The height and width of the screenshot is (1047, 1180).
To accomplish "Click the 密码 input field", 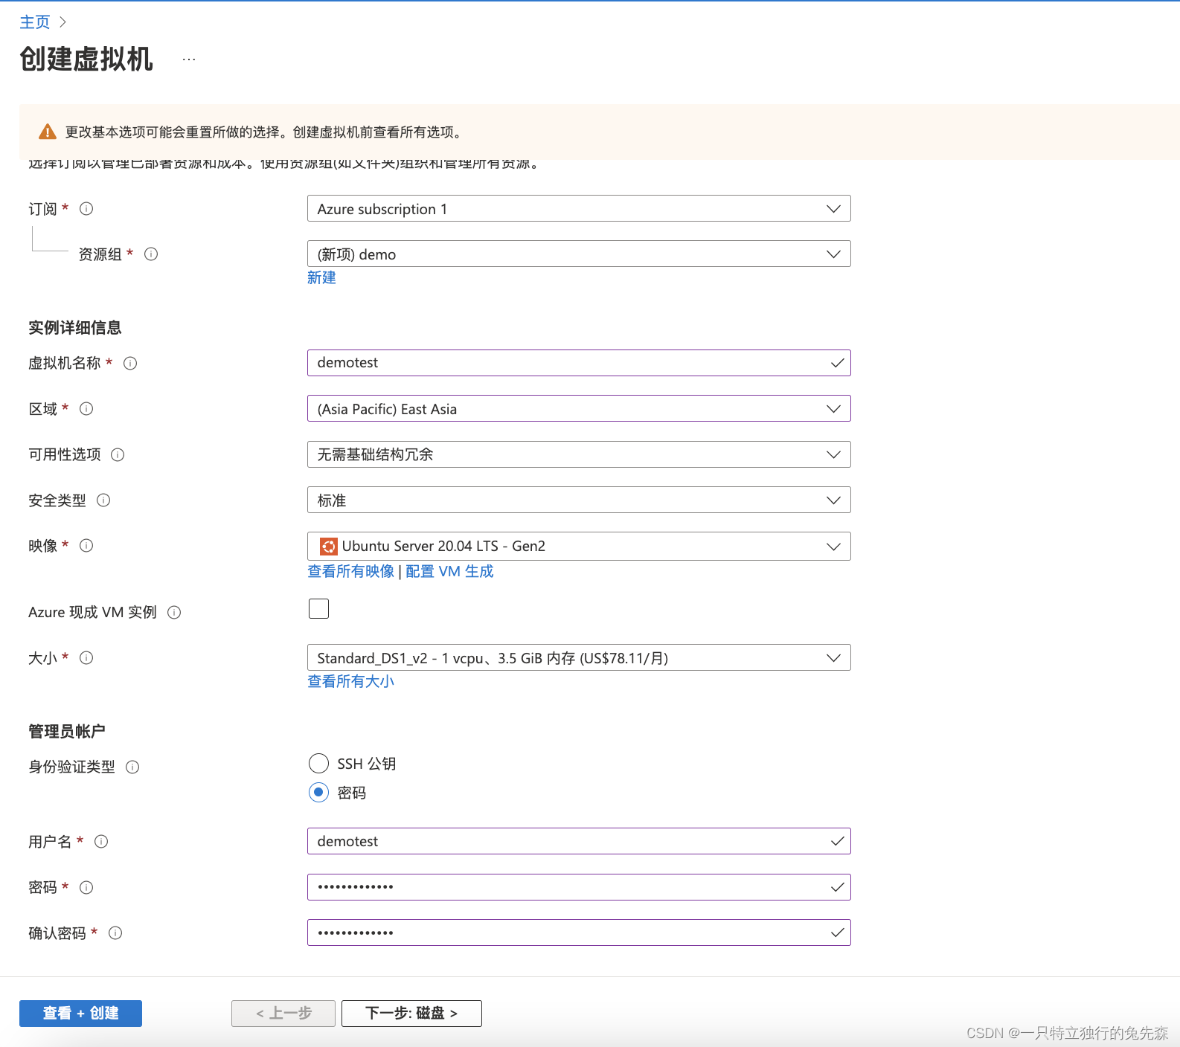I will click(x=579, y=887).
